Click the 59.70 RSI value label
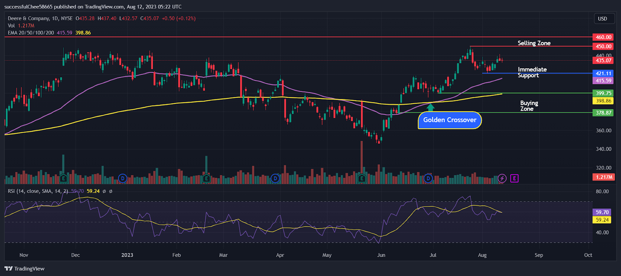Image resolution: width=621 pixels, height=276 pixels. 602,212
